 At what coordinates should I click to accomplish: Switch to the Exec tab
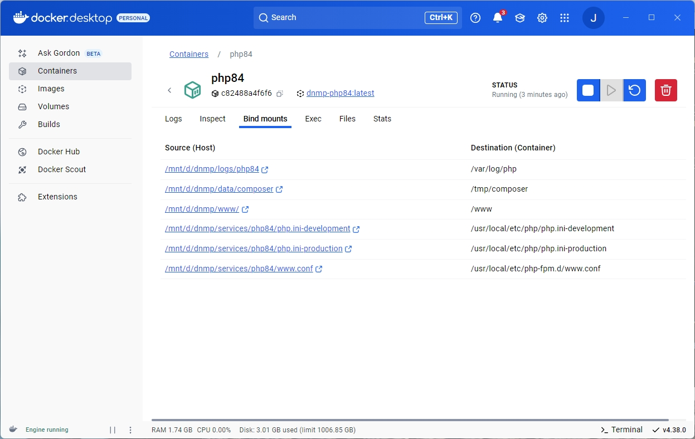coord(313,119)
